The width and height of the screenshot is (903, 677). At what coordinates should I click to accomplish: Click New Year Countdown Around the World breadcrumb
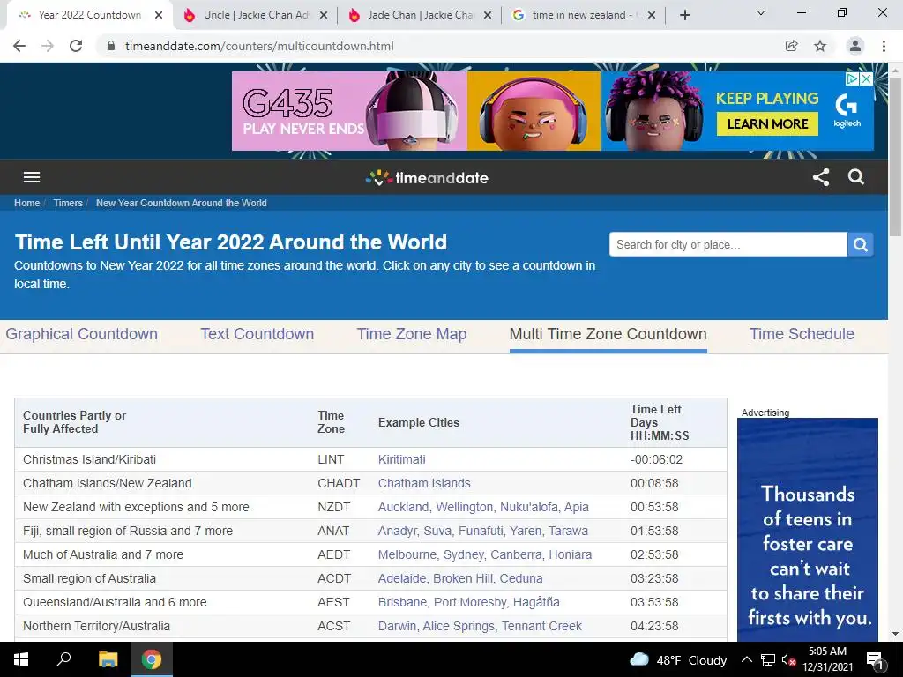182,203
